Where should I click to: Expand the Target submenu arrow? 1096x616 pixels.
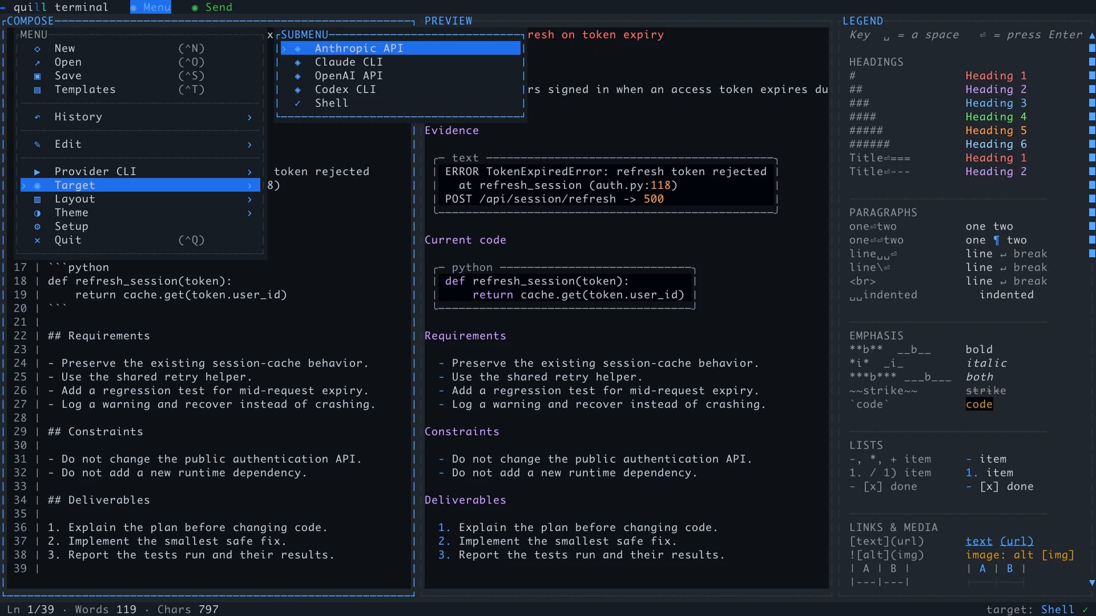point(249,186)
